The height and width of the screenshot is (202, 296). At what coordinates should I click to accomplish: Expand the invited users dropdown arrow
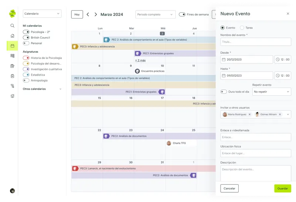point(288,115)
